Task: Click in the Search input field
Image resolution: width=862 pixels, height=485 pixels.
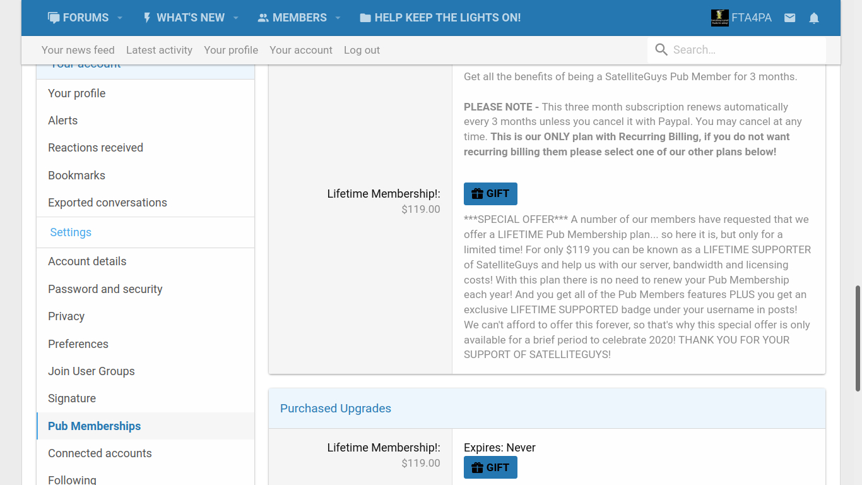Action: (x=745, y=50)
